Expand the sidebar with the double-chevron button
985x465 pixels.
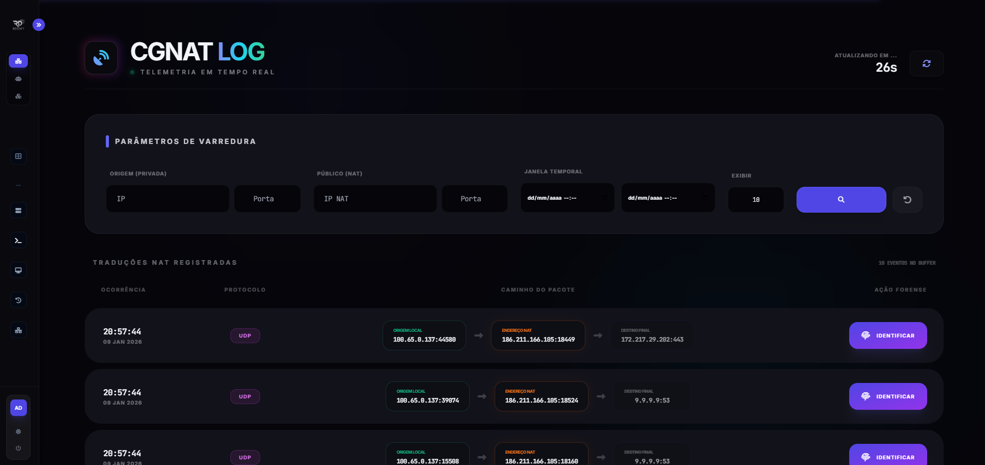point(39,25)
